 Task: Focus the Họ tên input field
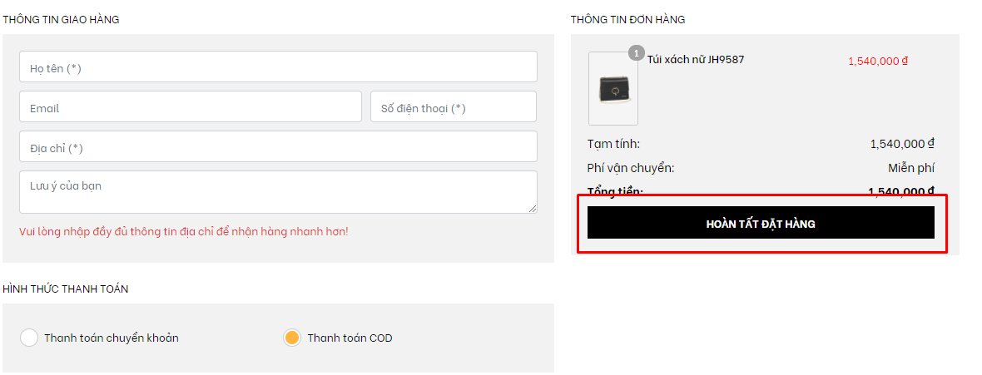tap(278, 67)
